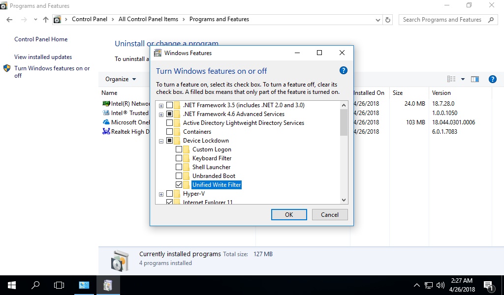Show hidden tray icons chevron

coord(416,285)
